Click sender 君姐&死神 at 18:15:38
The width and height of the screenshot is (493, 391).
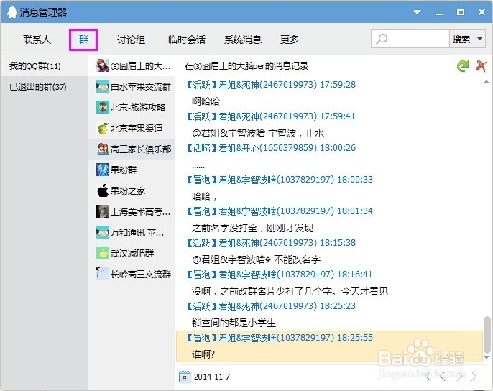pyautogui.click(x=272, y=243)
